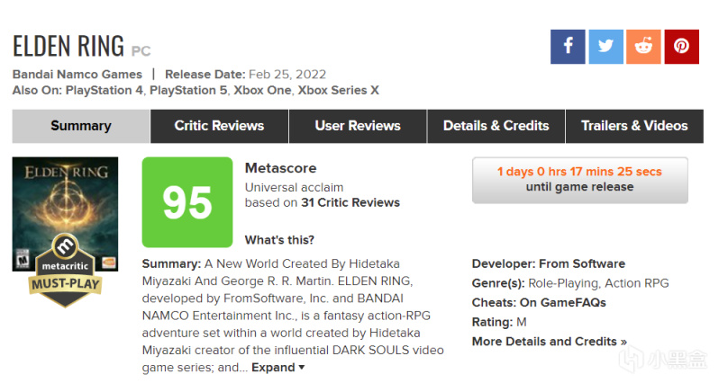Open the 31 Critic Reviews link
Viewport: 728px width, 383px height.
tap(352, 202)
